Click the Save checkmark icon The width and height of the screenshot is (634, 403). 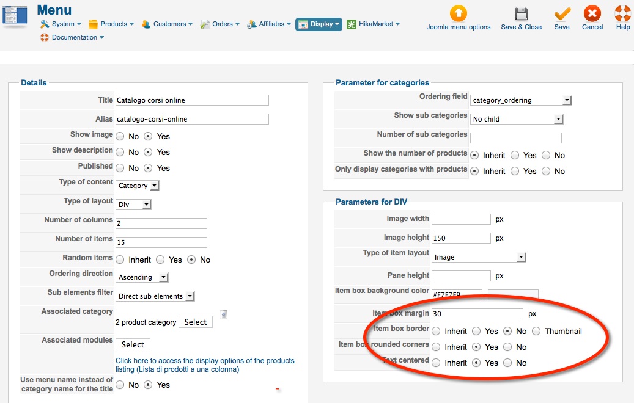click(x=562, y=13)
